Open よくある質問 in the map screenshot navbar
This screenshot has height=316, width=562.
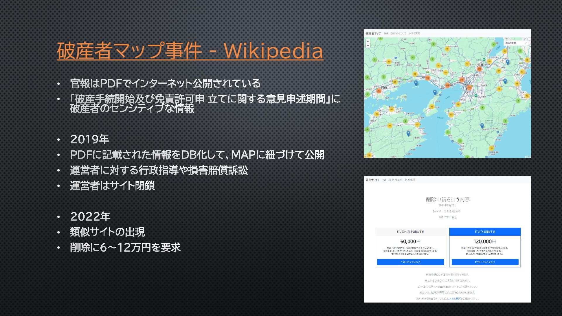(x=414, y=33)
